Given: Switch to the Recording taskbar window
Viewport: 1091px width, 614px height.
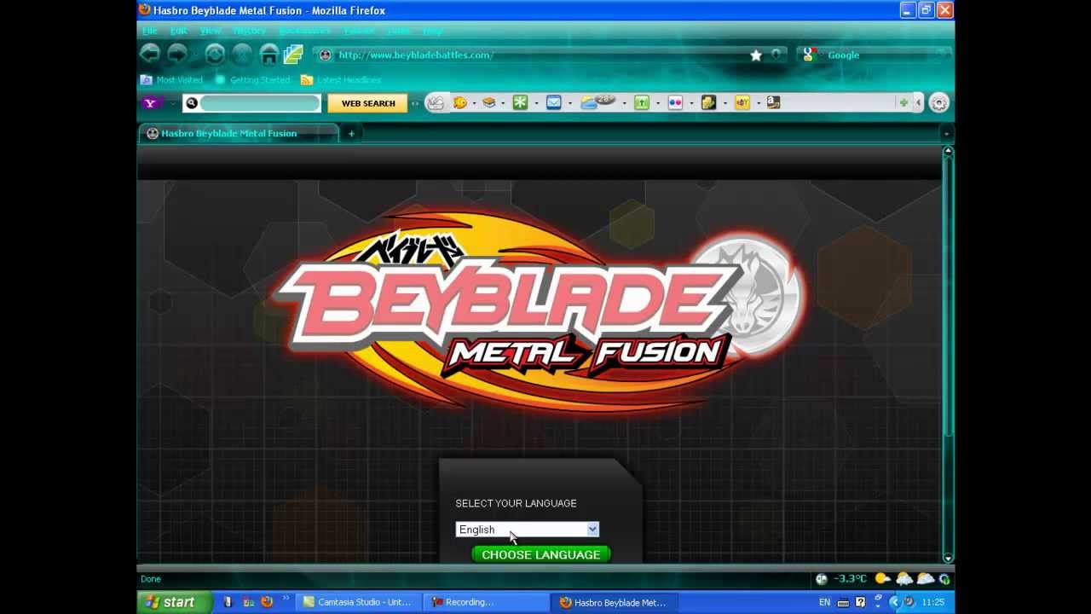Looking at the screenshot, I should pos(486,602).
